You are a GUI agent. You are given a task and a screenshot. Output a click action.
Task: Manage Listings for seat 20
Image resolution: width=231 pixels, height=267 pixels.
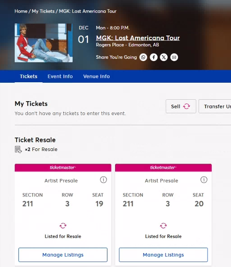pos(163,255)
